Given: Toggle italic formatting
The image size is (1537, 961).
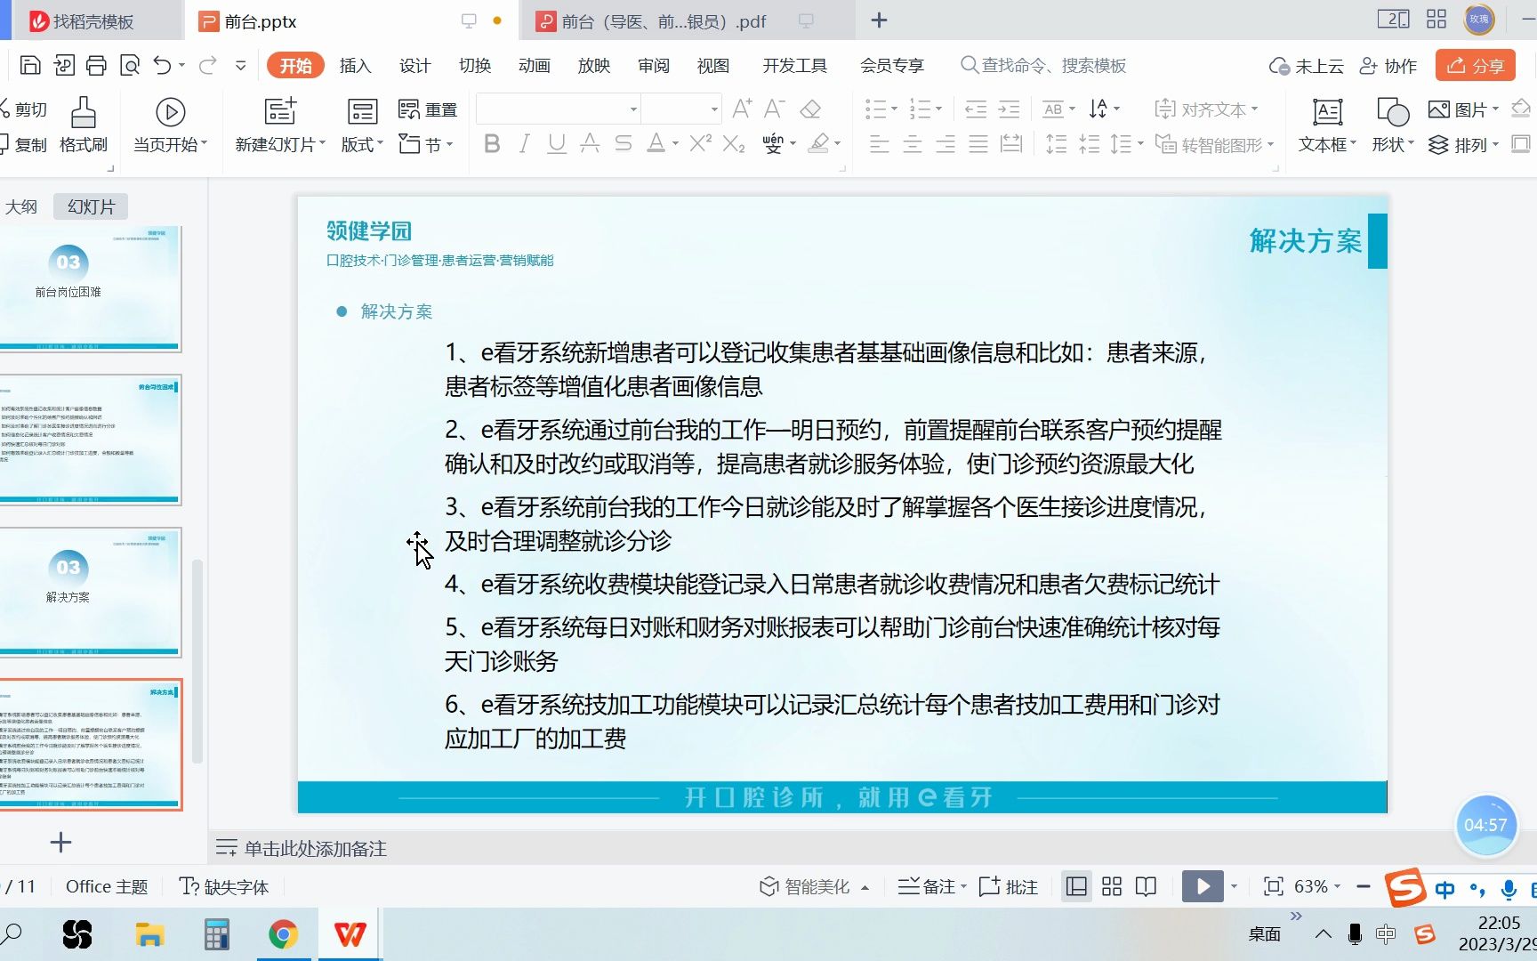Looking at the screenshot, I should 525,143.
